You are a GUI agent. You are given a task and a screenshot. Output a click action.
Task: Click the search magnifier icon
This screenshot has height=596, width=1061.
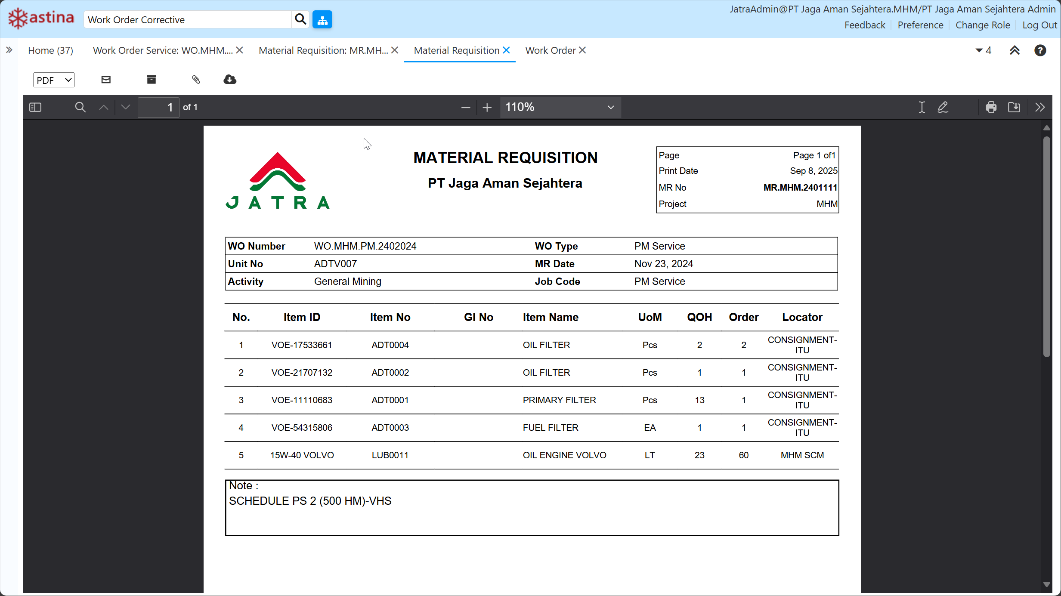click(300, 19)
